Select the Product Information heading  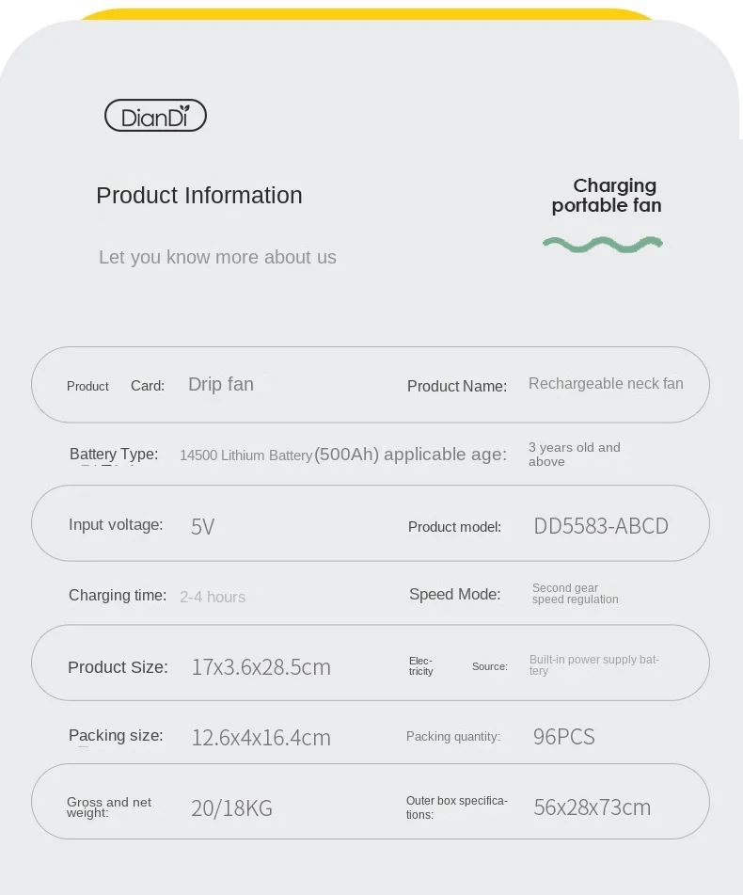pos(199,196)
